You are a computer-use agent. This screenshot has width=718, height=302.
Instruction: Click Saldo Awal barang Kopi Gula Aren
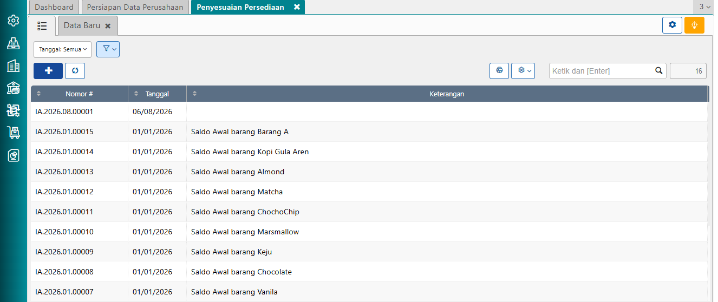point(250,152)
